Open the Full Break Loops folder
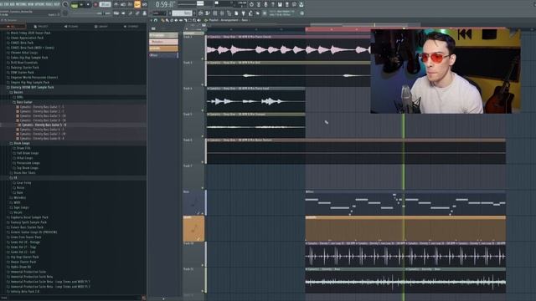The height and width of the screenshot is (301, 536). coord(28,153)
